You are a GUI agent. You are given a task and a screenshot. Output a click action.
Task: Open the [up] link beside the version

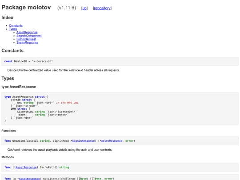[84, 8]
